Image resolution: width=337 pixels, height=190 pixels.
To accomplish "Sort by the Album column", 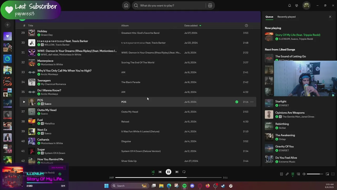I will 125,26.
